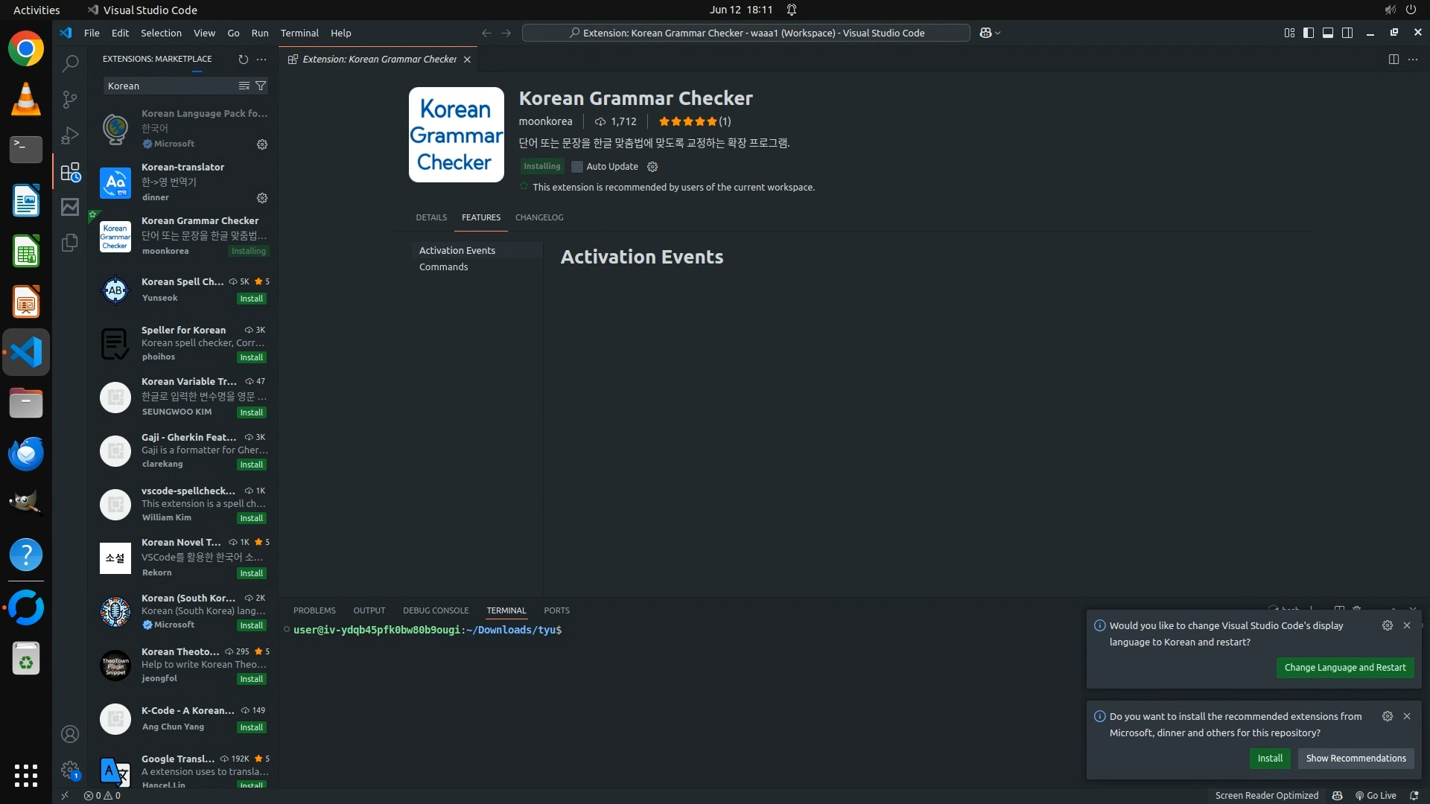
Task: Toggle primary side bar layout button
Action: [x=1309, y=33]
